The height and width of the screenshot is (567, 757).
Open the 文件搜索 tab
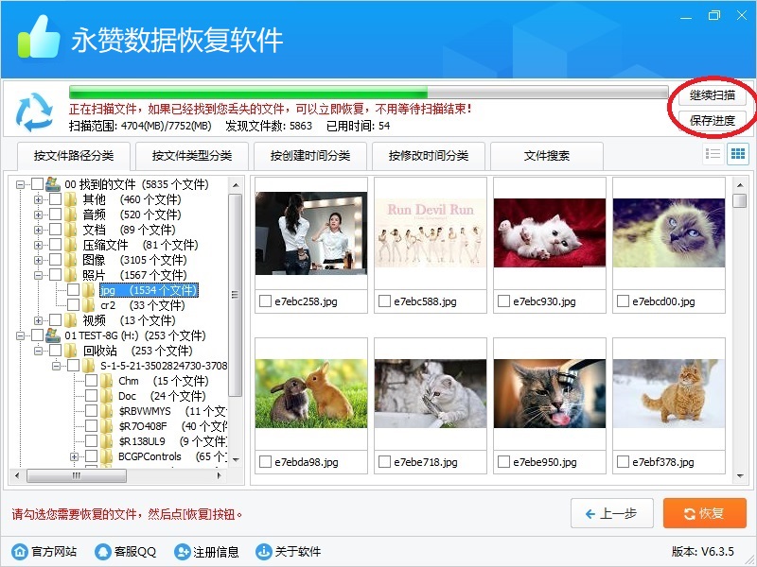(548, 156)
